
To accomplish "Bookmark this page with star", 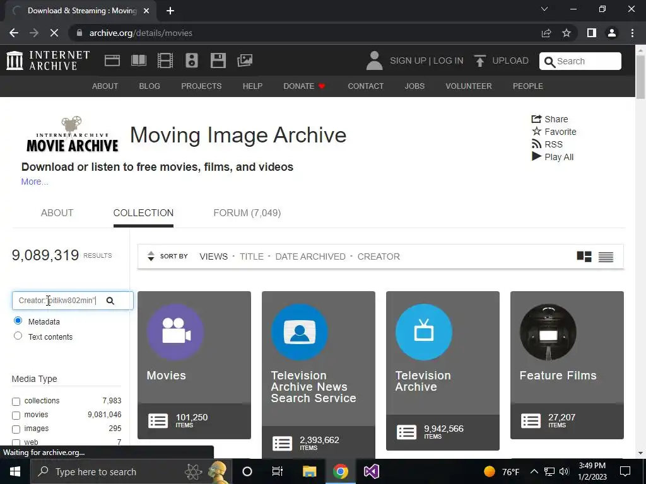I will pyautogui.click(x=567, y=33).
